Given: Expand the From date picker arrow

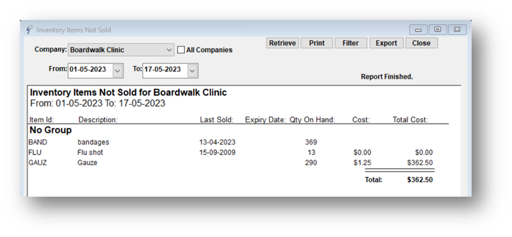Looking at the screenshot, I should click(117, 71).
